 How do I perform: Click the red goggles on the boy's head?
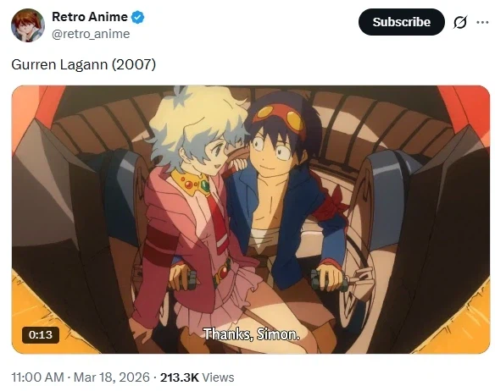pyautogui.click(x=278, y=118)
